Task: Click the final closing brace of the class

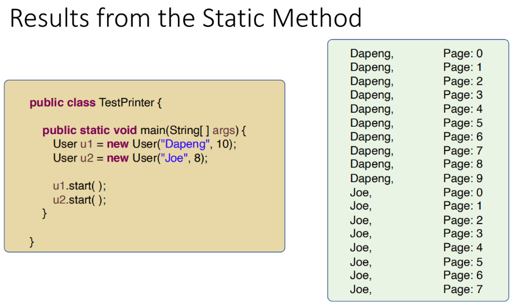Action: pos(32,242)
